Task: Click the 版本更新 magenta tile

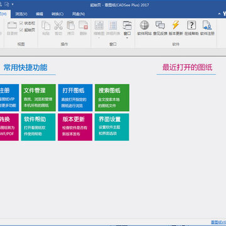Action: pos(75,127)
